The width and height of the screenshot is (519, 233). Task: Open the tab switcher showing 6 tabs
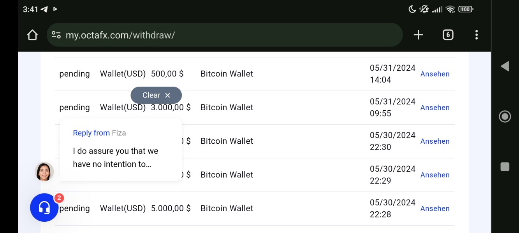(x=448, y=35)
